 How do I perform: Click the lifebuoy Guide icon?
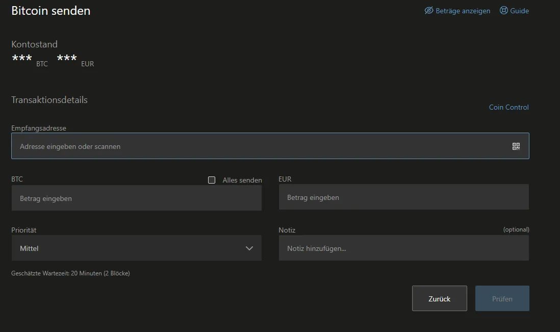tap(503, 10)
